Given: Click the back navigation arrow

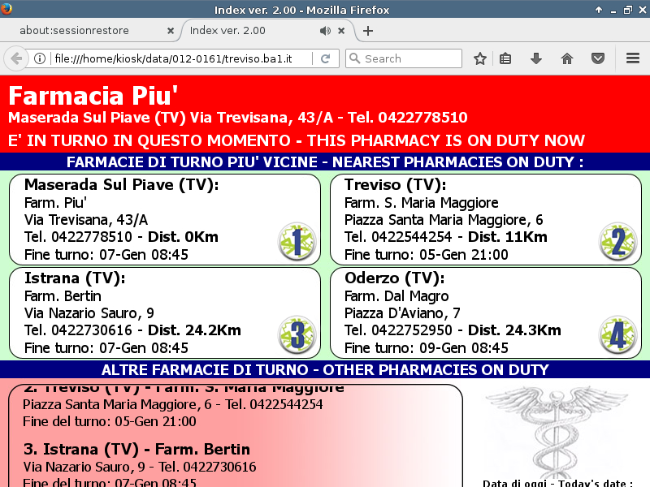Looking at the screenshot, I should pos(15,58).
